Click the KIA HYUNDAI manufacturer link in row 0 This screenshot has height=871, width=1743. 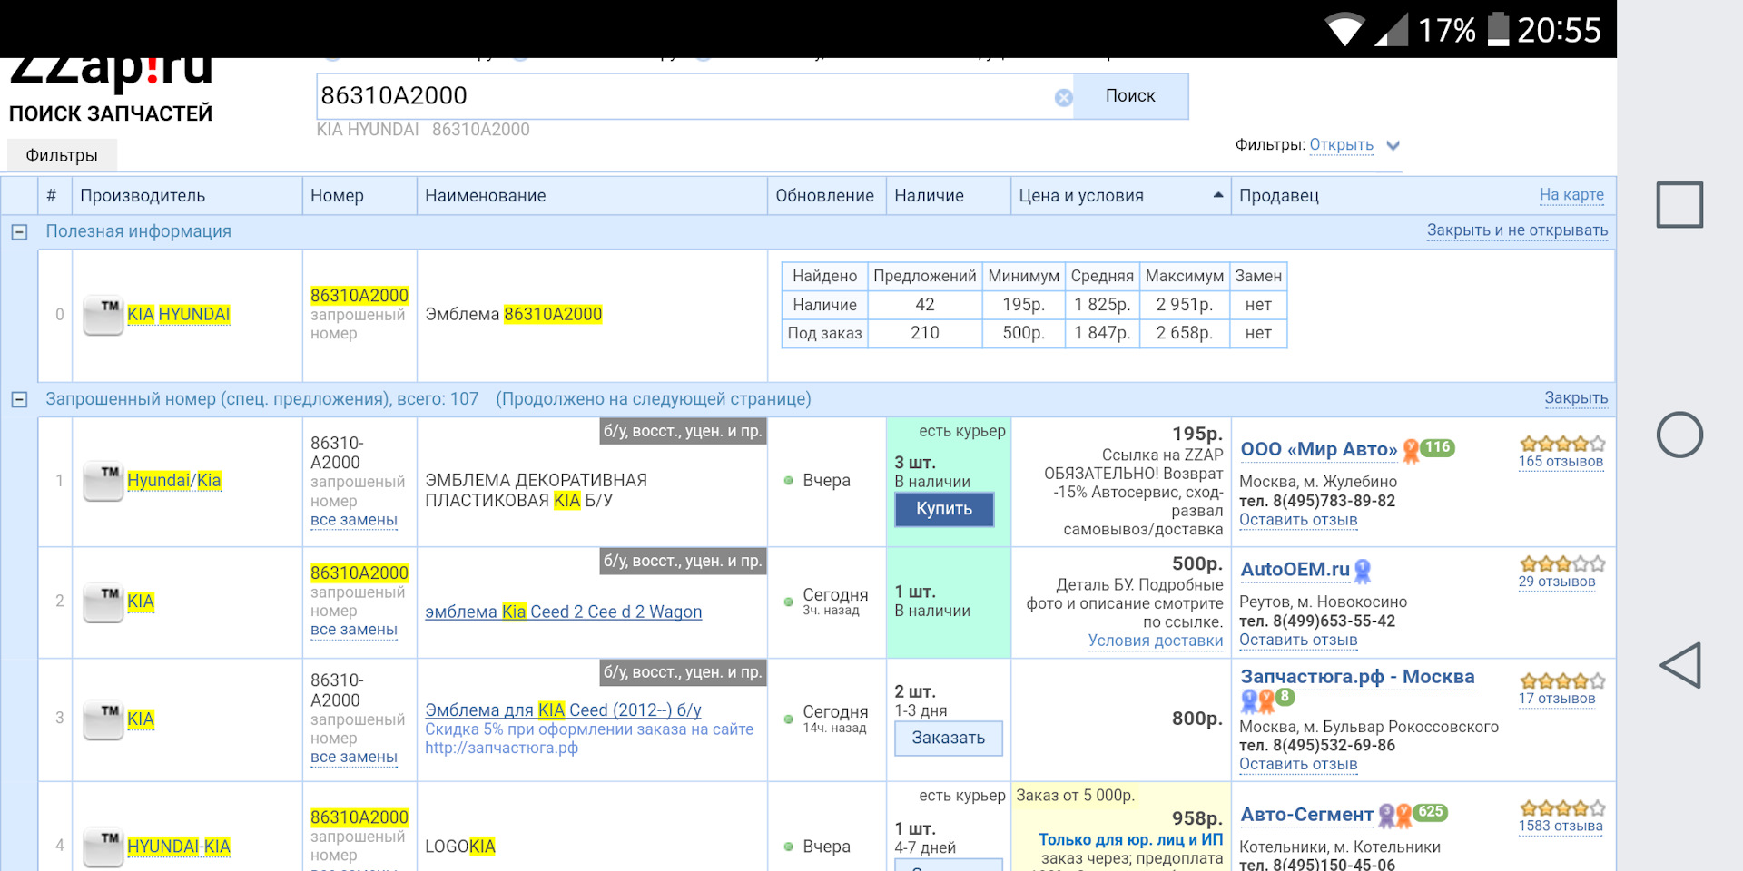[179, 315]
